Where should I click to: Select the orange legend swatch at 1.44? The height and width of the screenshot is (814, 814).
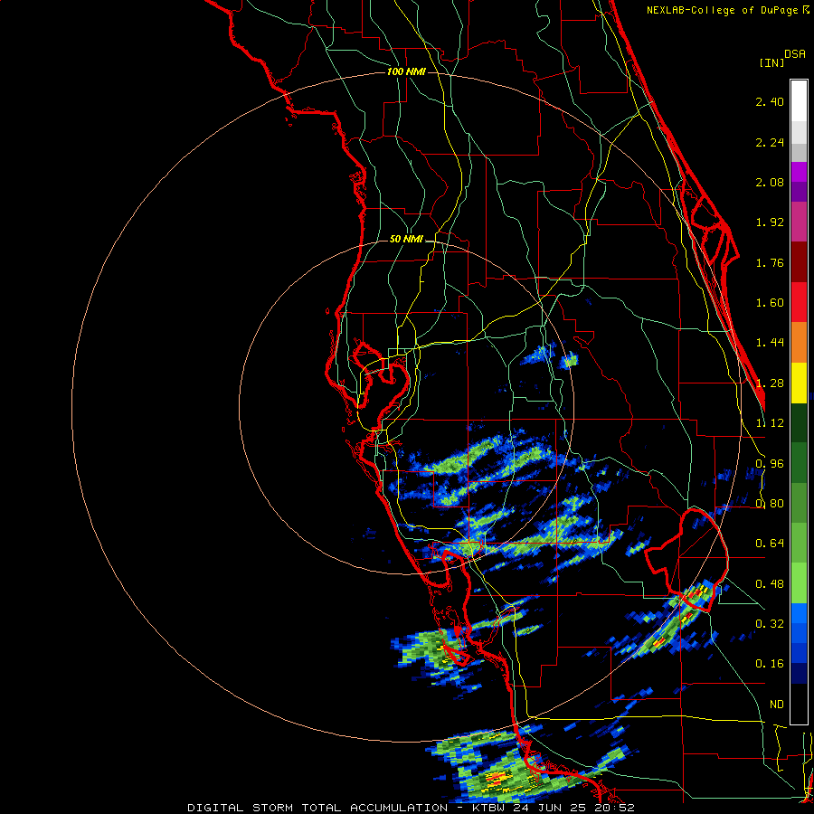799,343
